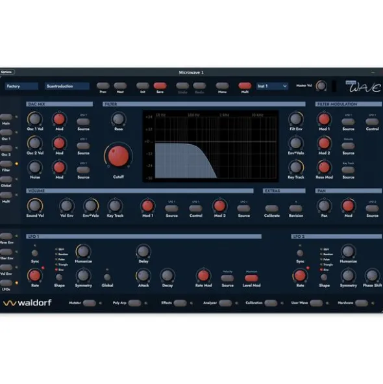Click the LFO 1 Delay knob
Viewport: 383px width, 384px height.
coord(143,251)
